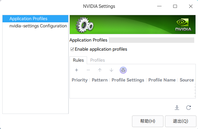
Task: Move rule down with down arrow
Action: coord(111,70)
